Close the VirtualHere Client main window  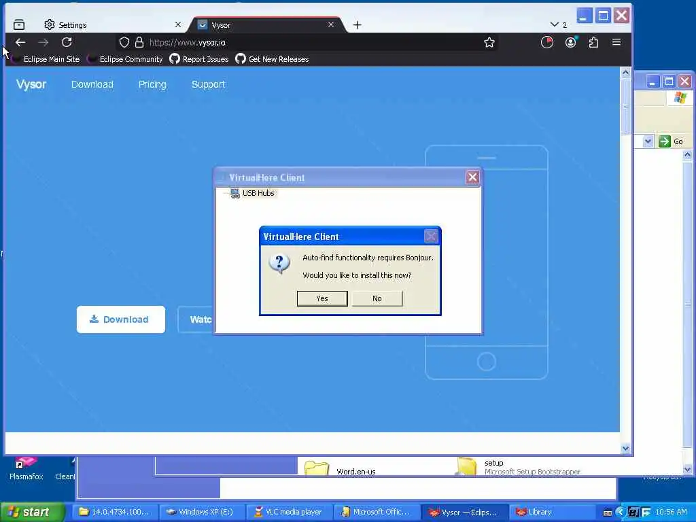(472, 177)
